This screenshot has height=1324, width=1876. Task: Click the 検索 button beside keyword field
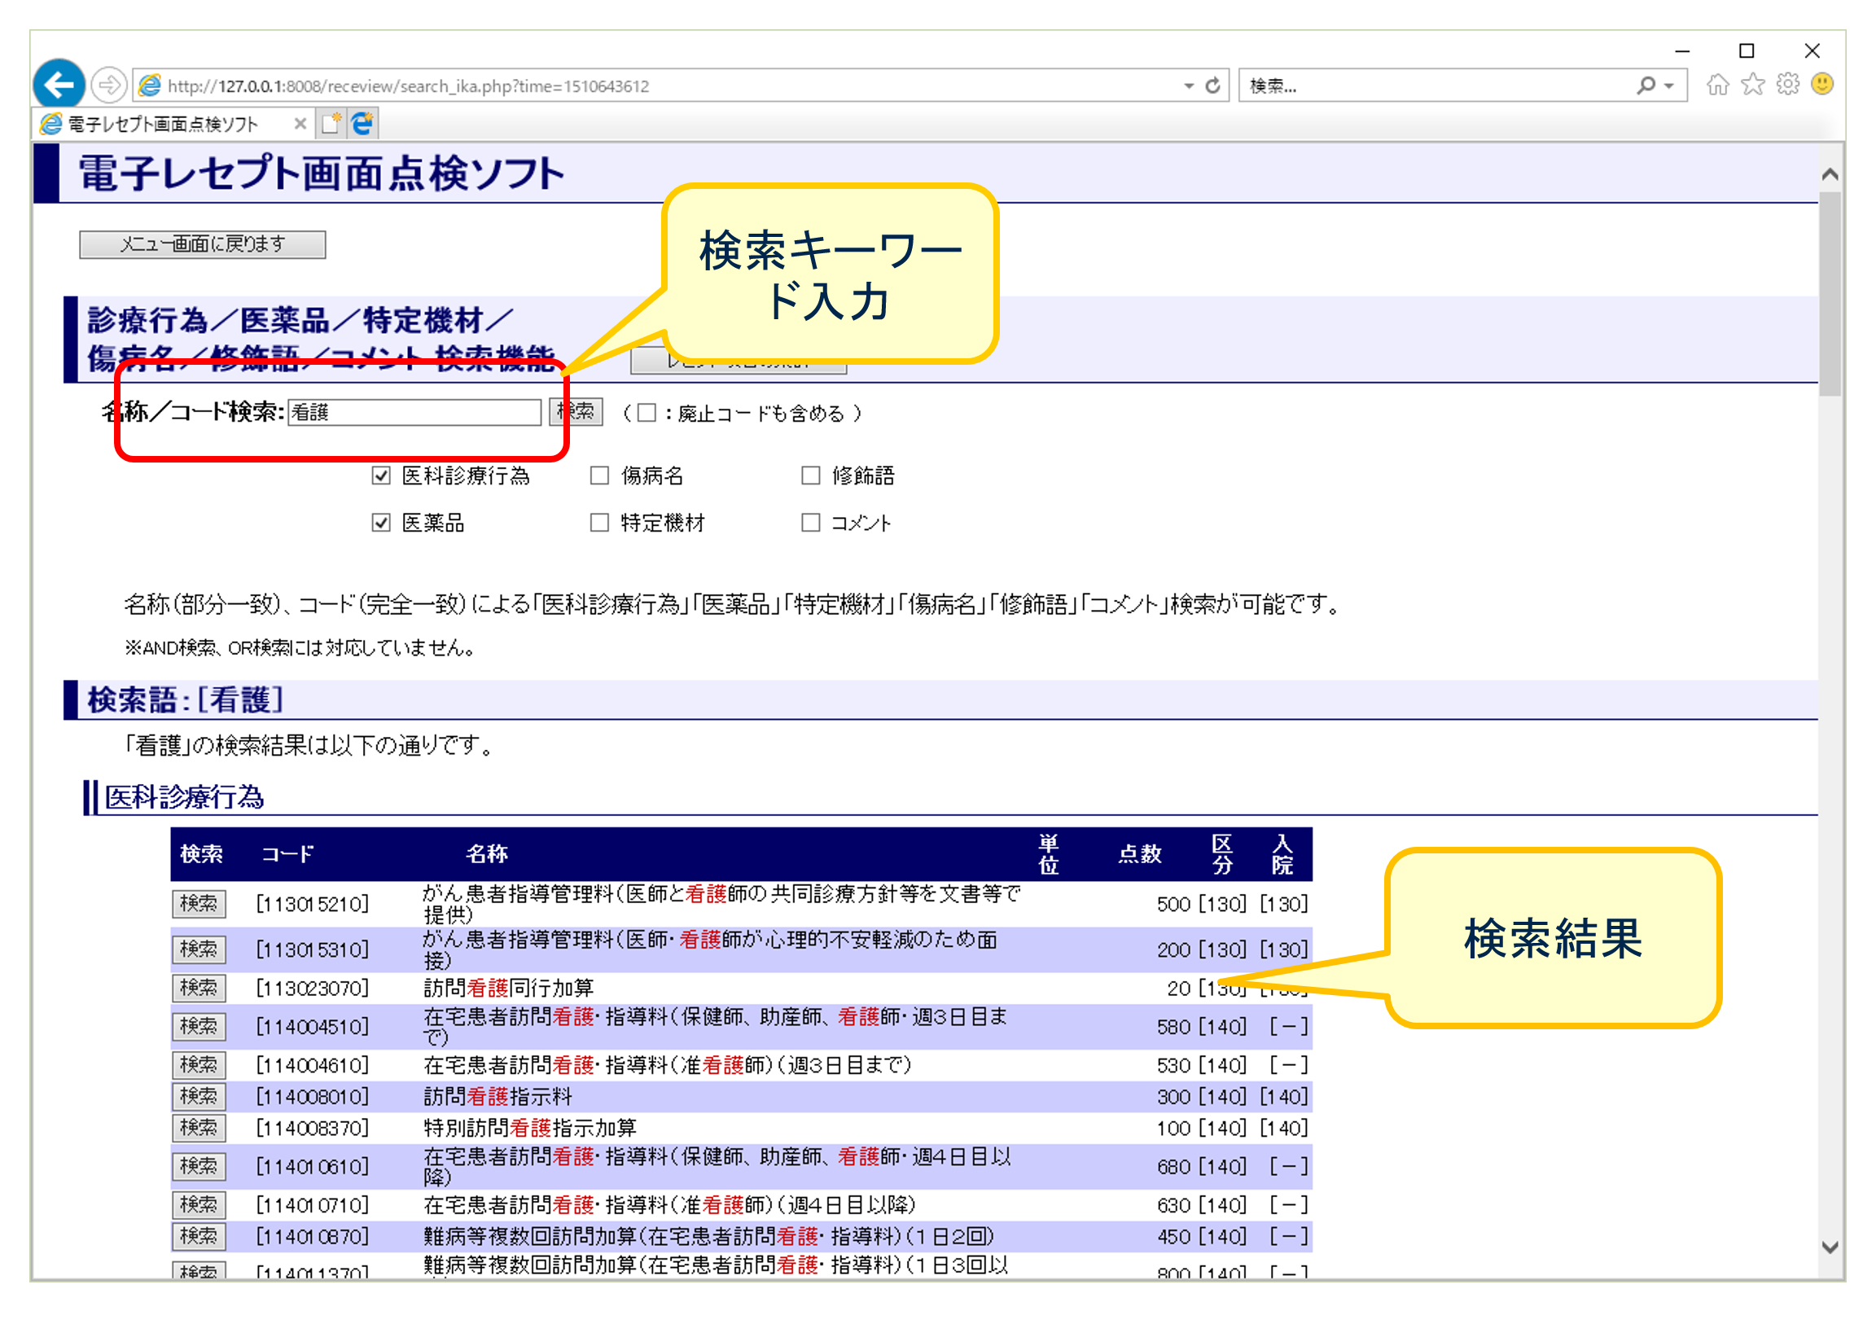click(x=575, y=412)
